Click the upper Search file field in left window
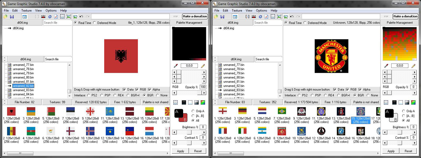The height and width of the screenshot is (158, 421). [57, 22]
